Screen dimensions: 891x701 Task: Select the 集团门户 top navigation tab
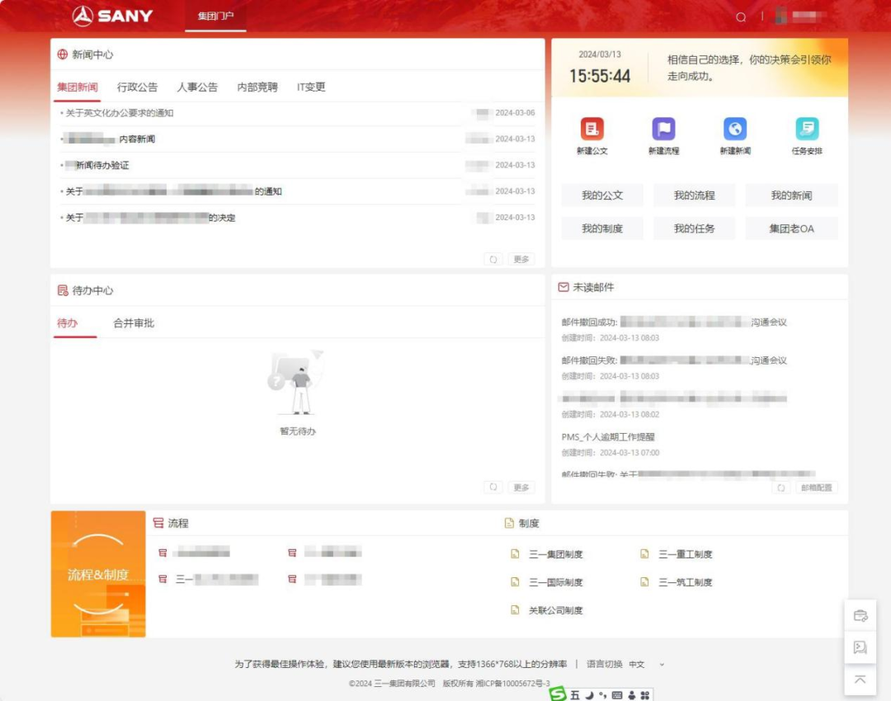216,16
